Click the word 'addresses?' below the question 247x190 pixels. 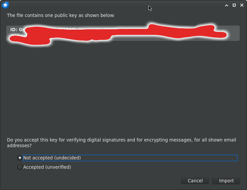click(x=19, y=145)
